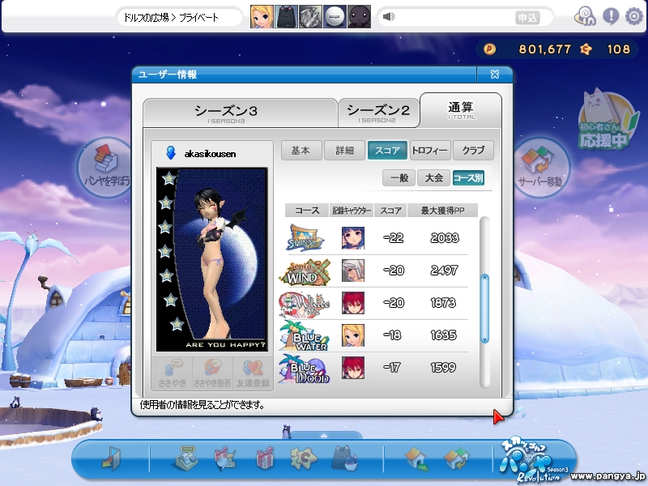
Task: Click the black cat backpack icon in top bar
Action: point(286,17)
